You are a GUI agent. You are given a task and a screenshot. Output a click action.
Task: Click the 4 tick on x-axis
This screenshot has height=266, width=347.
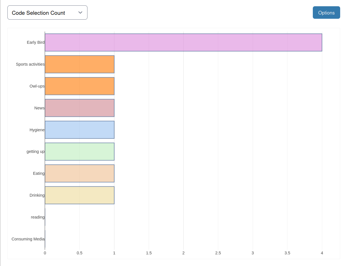point(322,253)
